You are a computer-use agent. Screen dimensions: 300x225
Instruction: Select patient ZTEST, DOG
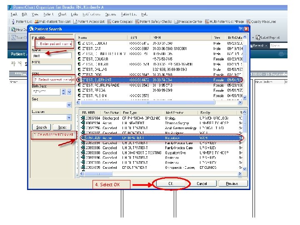click(160, 75)
